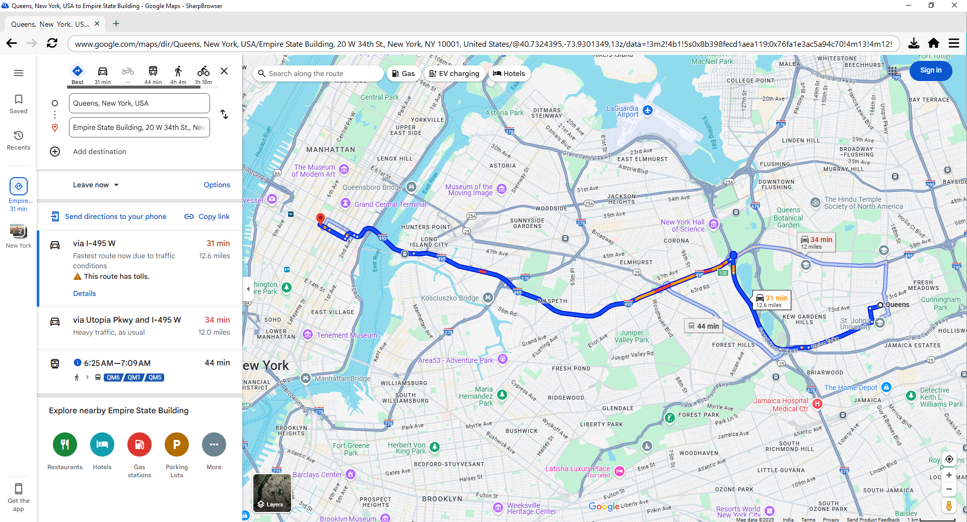
Task: Select Walking 4h 4m mode tab
Action: (x=178, y=74)
